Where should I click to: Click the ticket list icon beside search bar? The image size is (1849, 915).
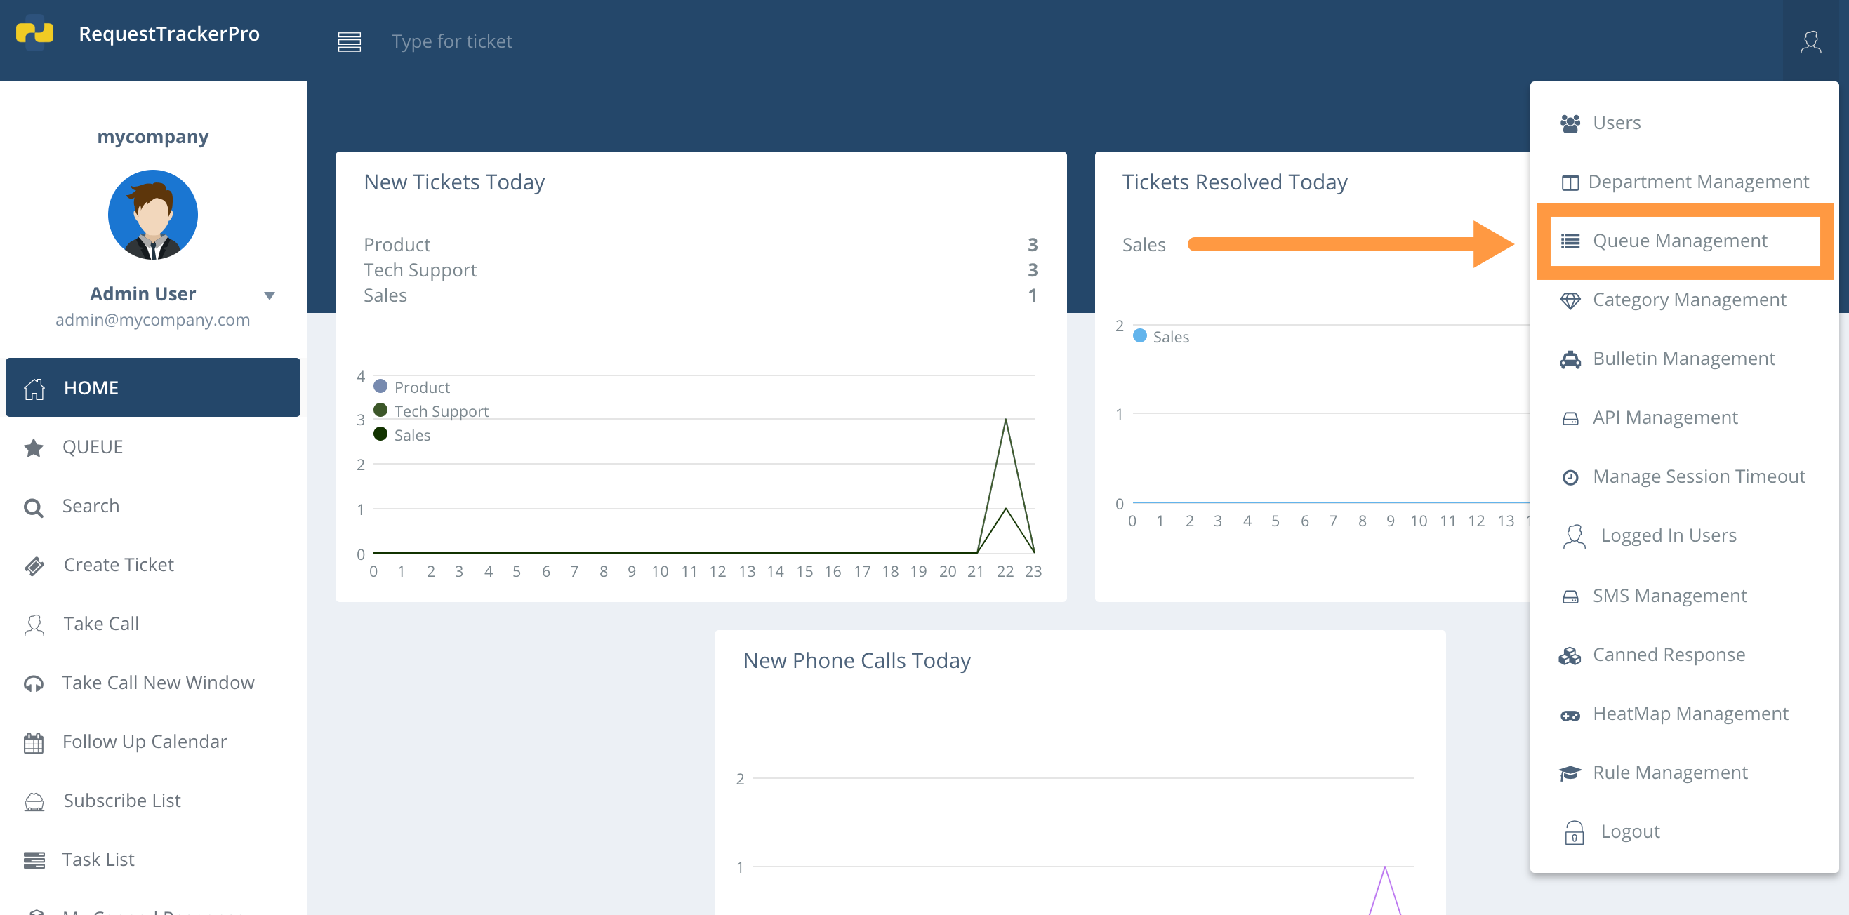pyautogui.click(x=350, y=41)
